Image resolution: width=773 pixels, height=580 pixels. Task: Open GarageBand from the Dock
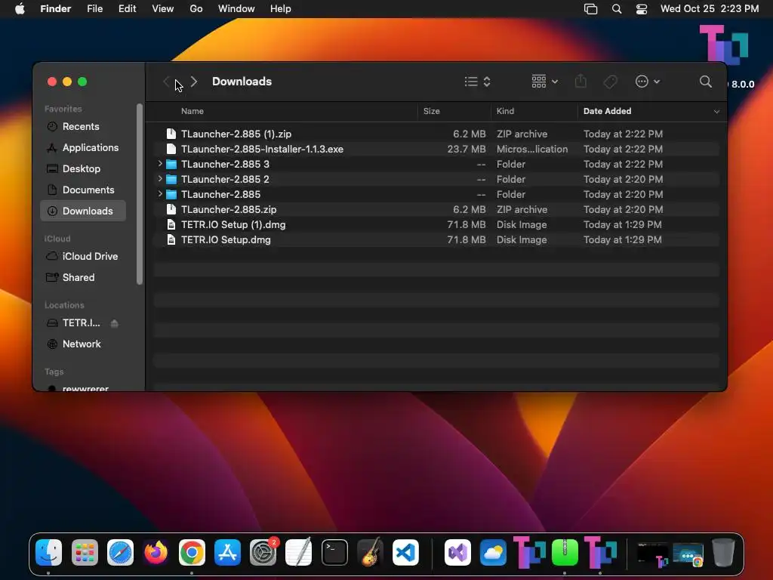coord(370,552)
